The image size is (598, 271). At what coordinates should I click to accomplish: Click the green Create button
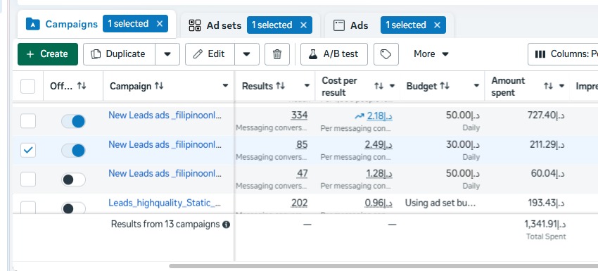[48, 54]
